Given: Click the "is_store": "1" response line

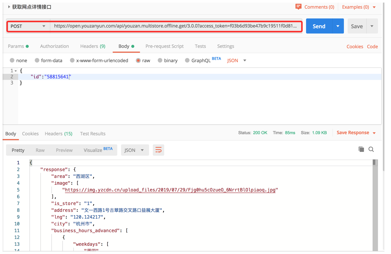Looking at the screenshot, I should (73, 203).
